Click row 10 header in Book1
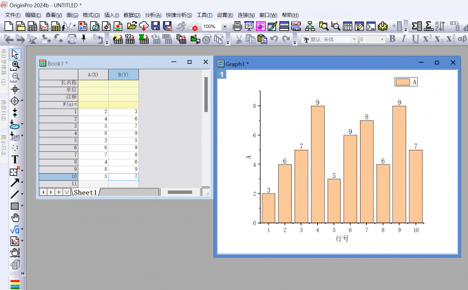The width and height of the screenshot is (468, 290). click(58, 177)
